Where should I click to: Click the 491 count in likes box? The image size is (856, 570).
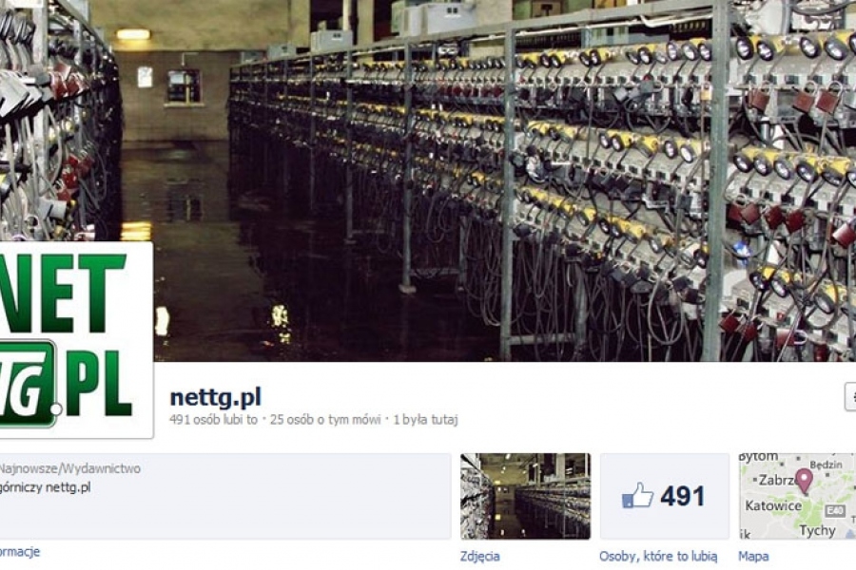[682, 496]
